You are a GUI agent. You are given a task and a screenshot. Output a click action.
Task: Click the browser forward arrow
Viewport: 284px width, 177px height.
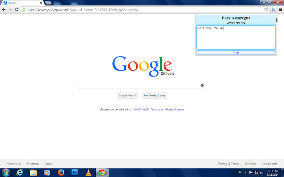click(10, 9)
